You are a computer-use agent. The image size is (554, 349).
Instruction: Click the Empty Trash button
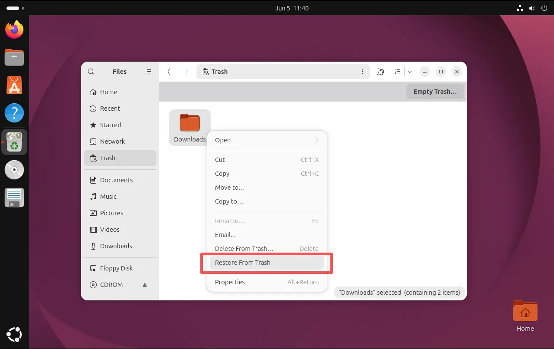(x=435, y=92)
